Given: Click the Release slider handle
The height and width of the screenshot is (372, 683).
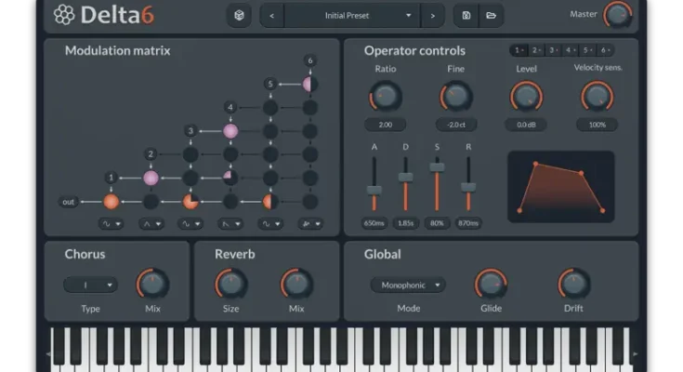Looking at the screenshot, I should [468, 187].
